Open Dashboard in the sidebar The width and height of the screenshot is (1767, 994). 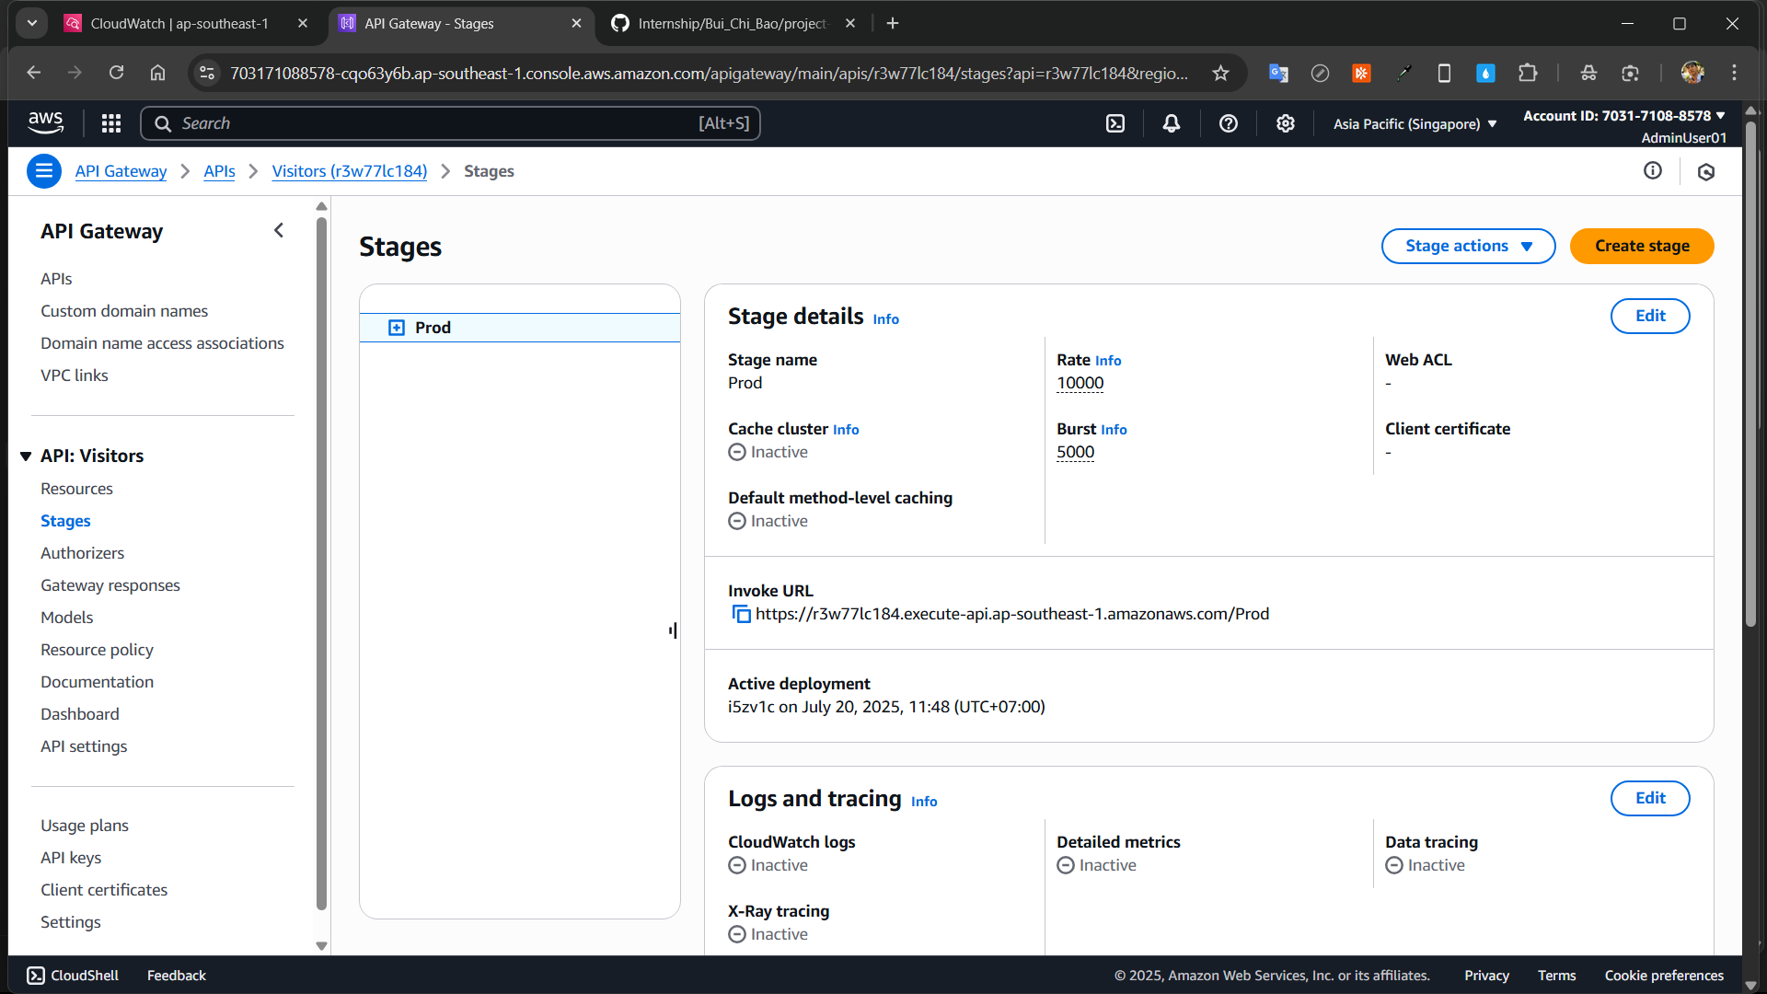point(79,714)
